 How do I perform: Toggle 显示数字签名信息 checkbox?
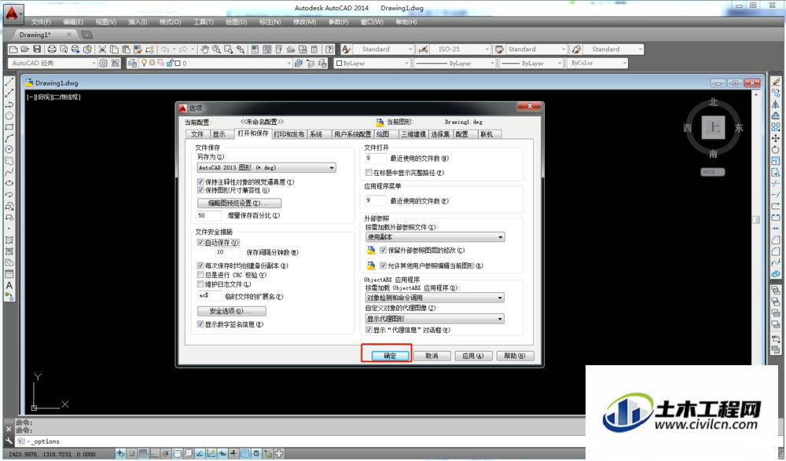[200, 324]
